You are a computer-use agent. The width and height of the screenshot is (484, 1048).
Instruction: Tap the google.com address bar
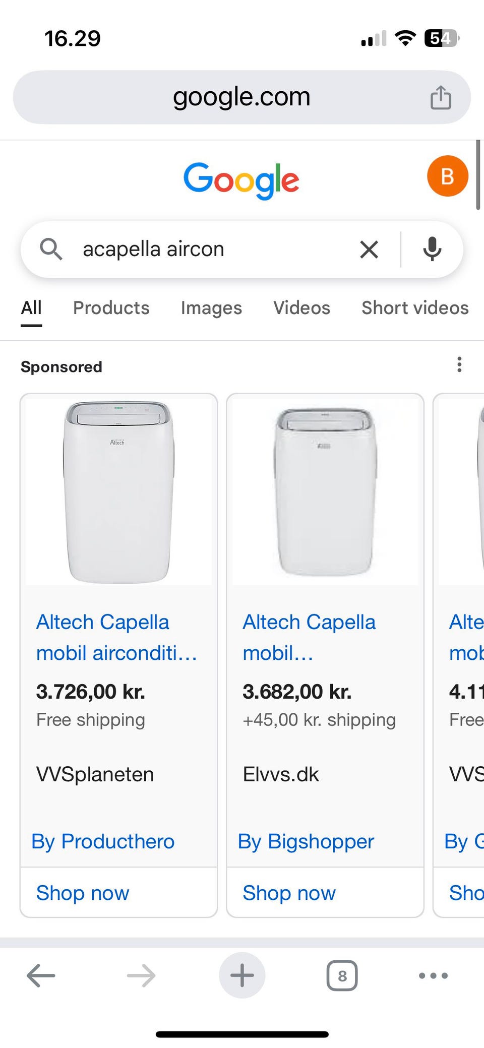point(241,97)
